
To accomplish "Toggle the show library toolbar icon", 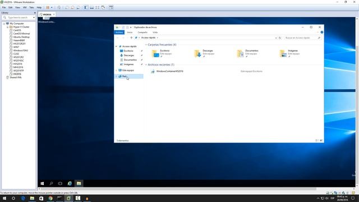I will click(86, 7).
